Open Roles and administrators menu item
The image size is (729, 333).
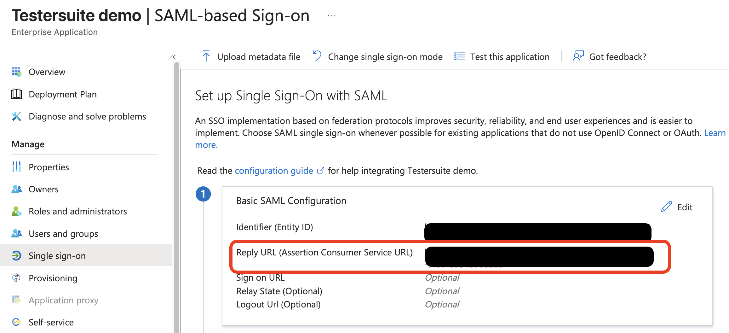[77, 211]
